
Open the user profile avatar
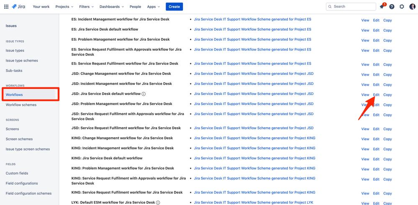[412, 7]
